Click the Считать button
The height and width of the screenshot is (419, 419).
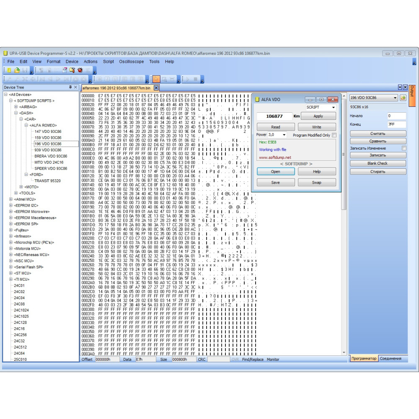click(x=378, y=133)
